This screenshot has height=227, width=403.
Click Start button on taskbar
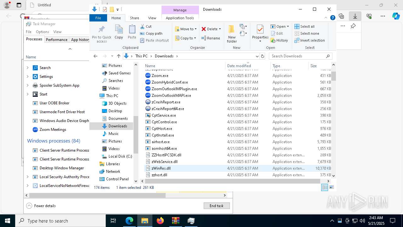pos(8,221)
